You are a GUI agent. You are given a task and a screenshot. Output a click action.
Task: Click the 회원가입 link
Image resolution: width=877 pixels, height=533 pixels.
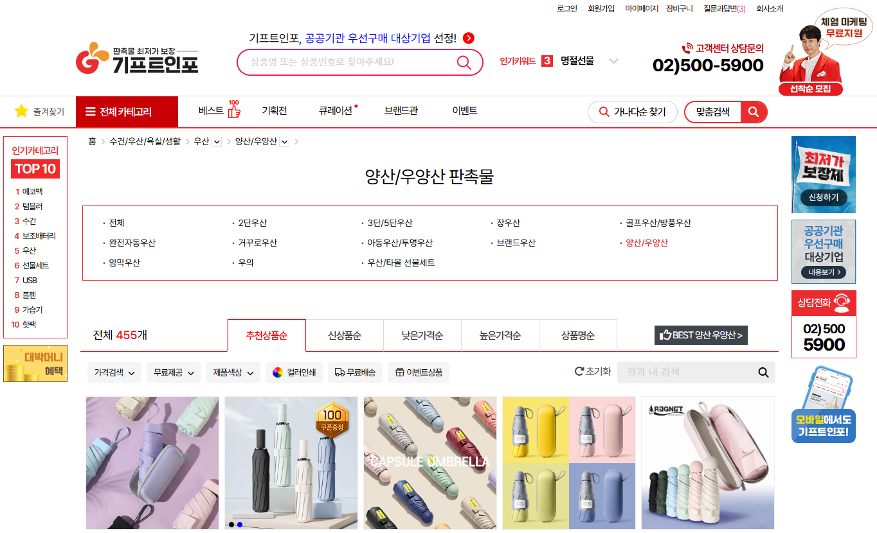pos(601,9)
